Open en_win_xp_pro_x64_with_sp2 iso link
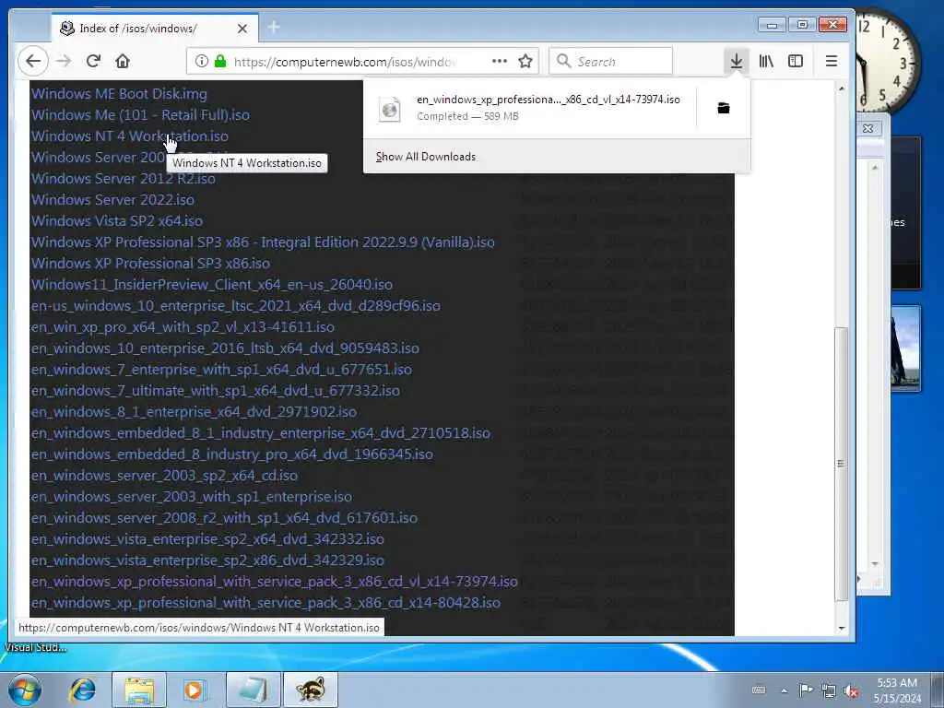944x708 pixels. tap(183, 327)
